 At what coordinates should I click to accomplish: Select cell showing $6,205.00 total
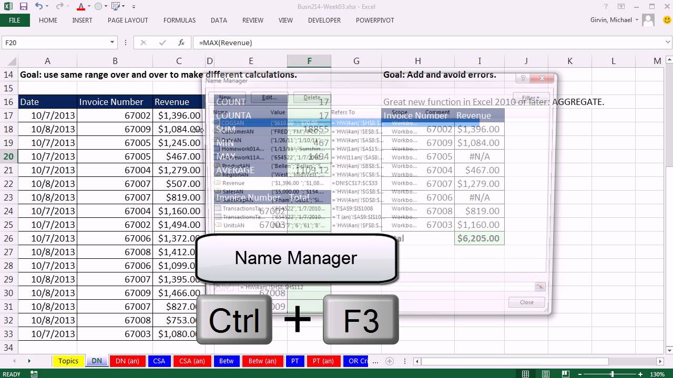tap(479, 238)
